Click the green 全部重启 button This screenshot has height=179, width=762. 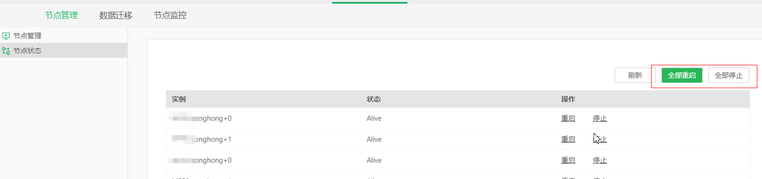pyautogui.click(x=682, y=75)
